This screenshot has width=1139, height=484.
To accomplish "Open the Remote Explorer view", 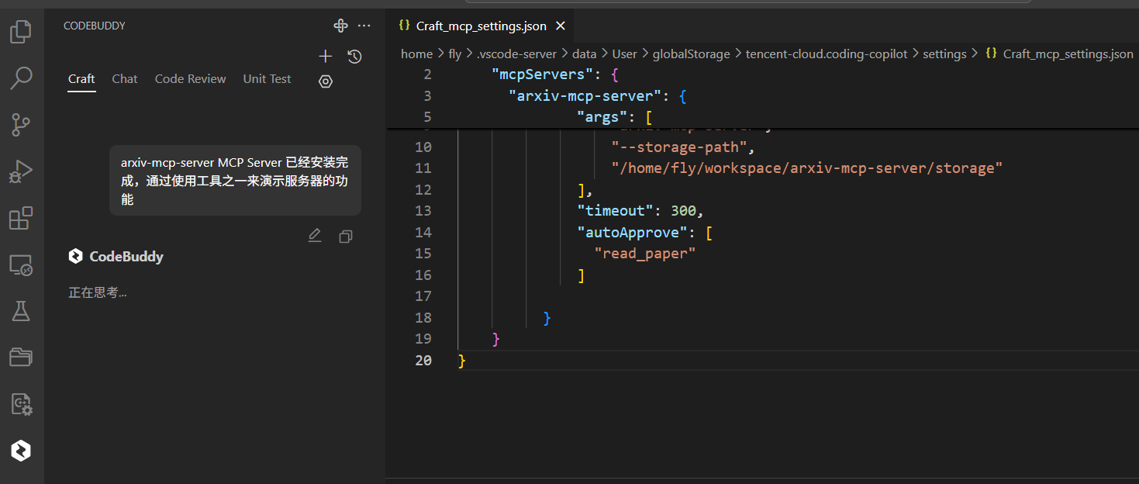I will [x=21, y=265].
